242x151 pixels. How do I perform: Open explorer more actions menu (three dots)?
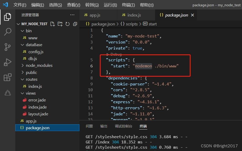72,15
